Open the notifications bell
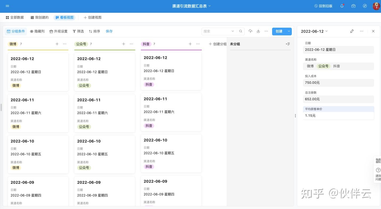Viewport: 381px width, 209px height. point(342,6)
